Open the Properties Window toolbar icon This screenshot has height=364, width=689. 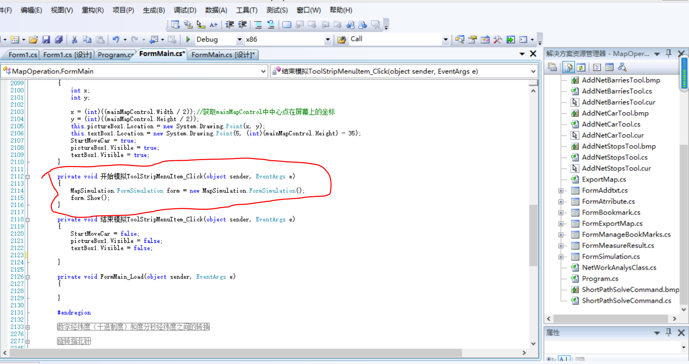click(x=472, y=39)
